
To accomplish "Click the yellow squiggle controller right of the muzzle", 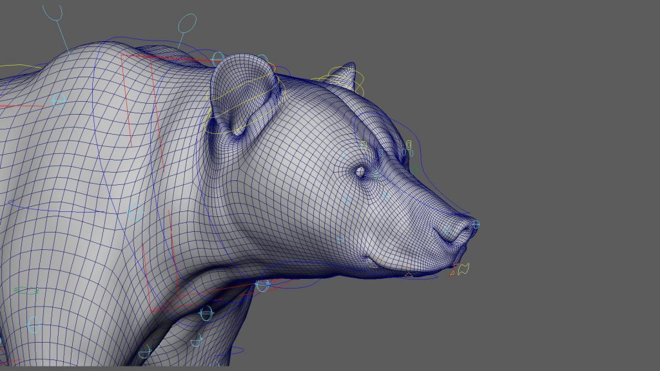I will (x=463, y=268).
